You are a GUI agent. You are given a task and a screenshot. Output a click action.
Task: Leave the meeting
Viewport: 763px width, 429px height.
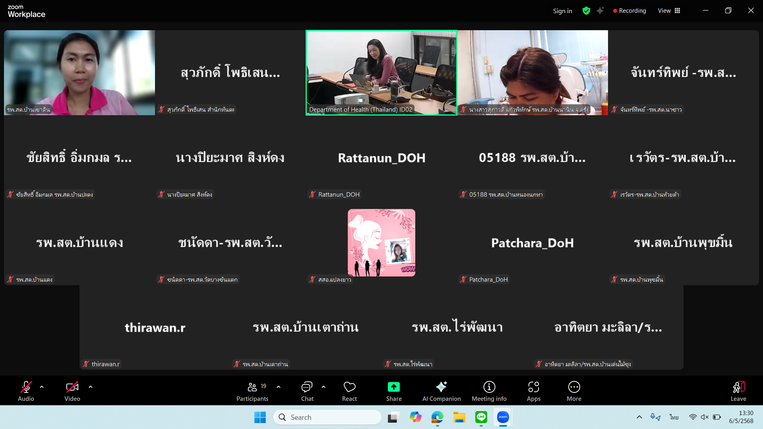738,391
